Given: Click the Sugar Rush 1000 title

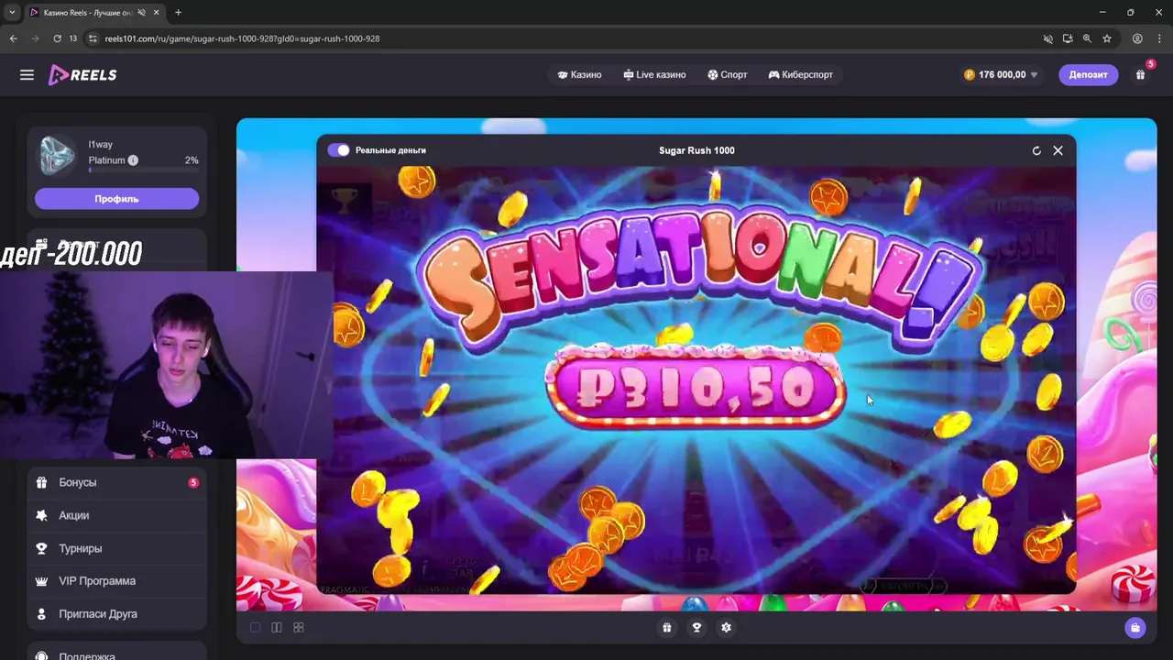Looking at the screenshot, I should (696, 150).
